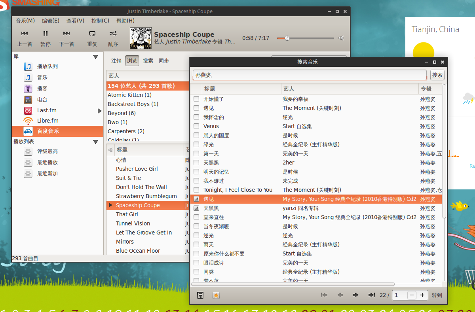The height and width of the screenshot is (312, 475).
Task: Open the 评级最高 top rated playlist
Action: click(x=47, y=151)
